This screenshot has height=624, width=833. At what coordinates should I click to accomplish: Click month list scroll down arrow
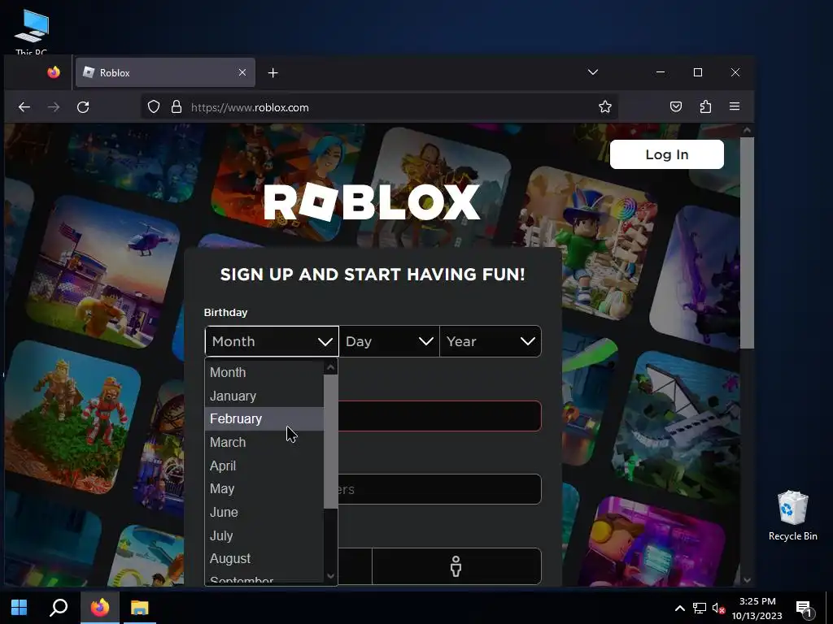coord(330,576)
